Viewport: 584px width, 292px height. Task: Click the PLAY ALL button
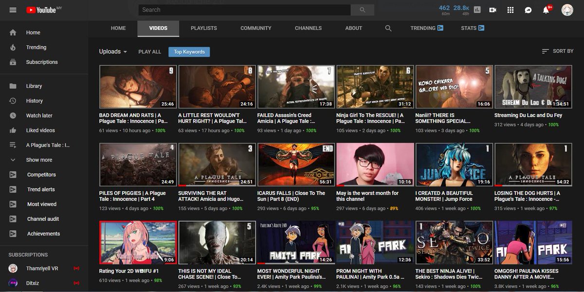click(150, 52)
